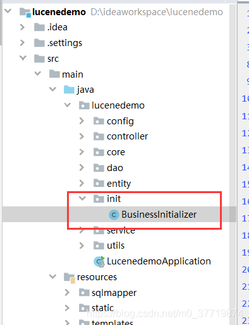Select the lucenedemo project root label

point(59,12)
